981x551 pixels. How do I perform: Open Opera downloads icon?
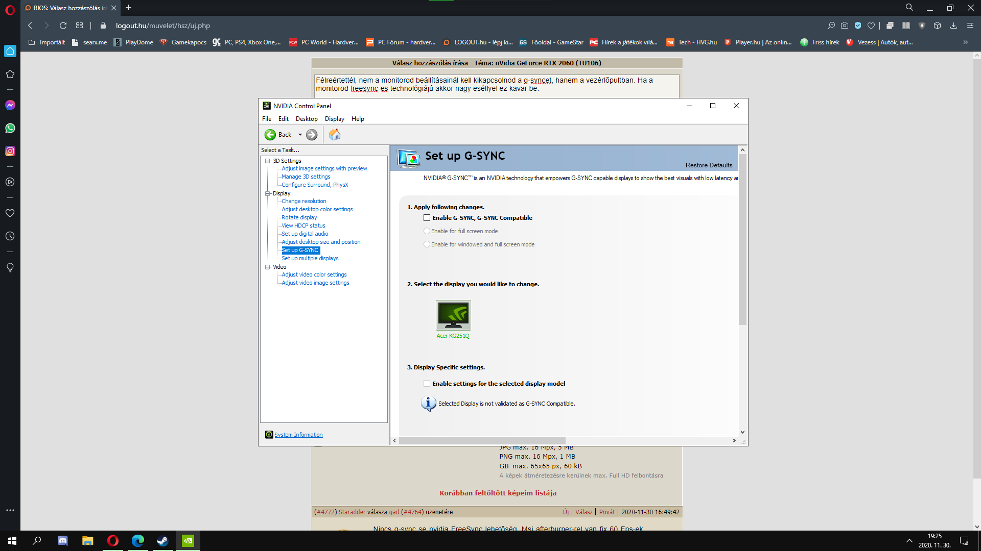[953, 26]
